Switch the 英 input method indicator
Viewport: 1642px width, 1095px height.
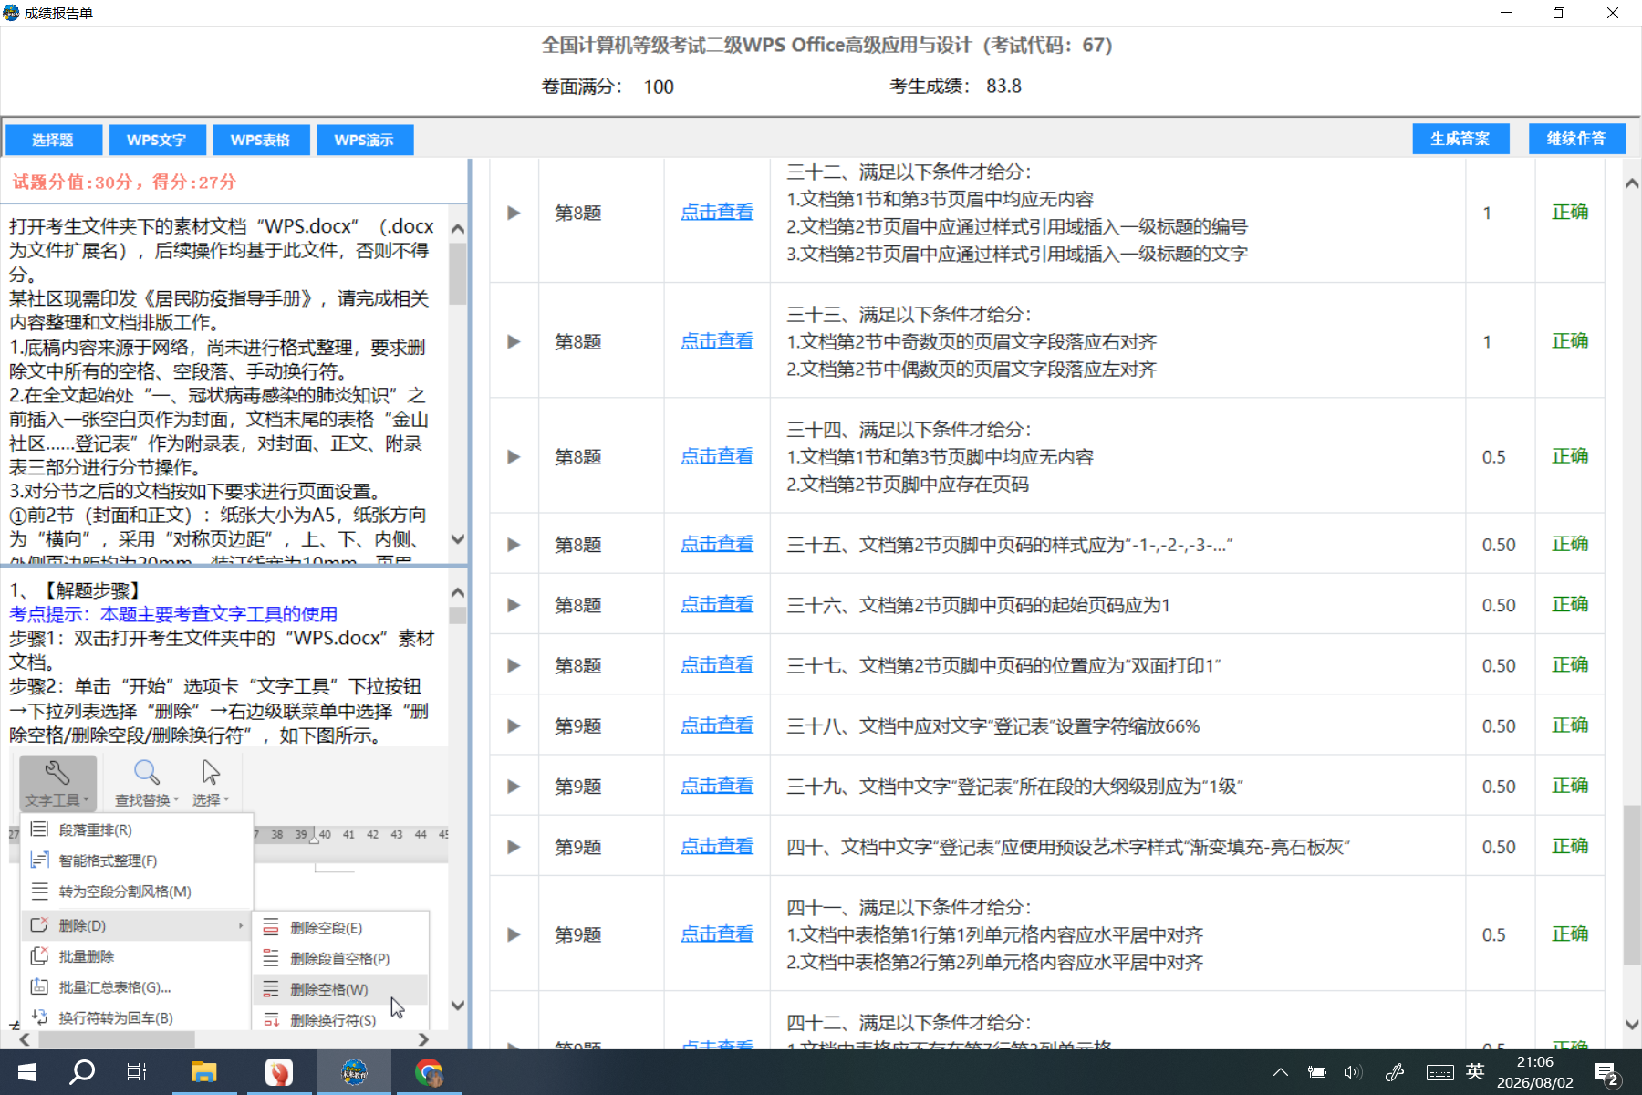pyautogui.click(x=1475, y=1071)
